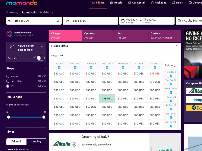Image resolution: width=202 pixels, height=151 pixels.
Task: Select the Multi-city trip type
Action: tap(47, 12)
